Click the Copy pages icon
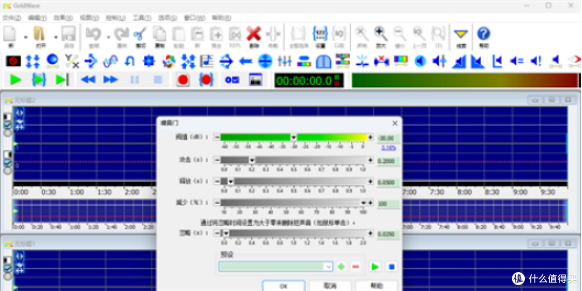582x291 pixels. [160, 34]
